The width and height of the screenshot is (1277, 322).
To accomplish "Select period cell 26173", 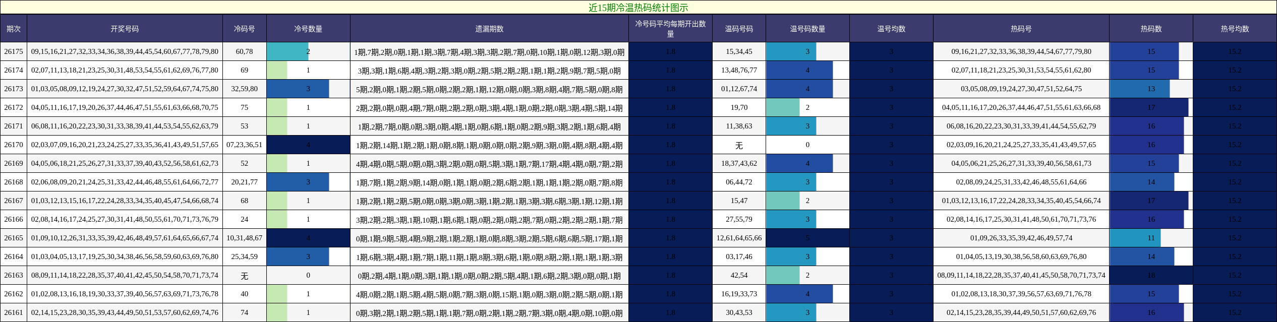I will [14, 89].
